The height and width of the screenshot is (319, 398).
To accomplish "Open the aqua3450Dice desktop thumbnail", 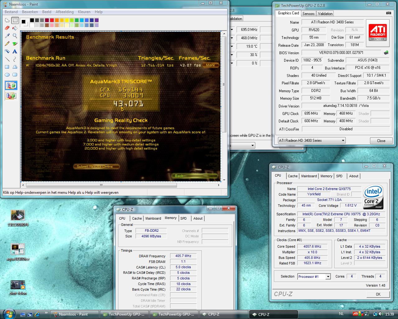I will 18,252.
